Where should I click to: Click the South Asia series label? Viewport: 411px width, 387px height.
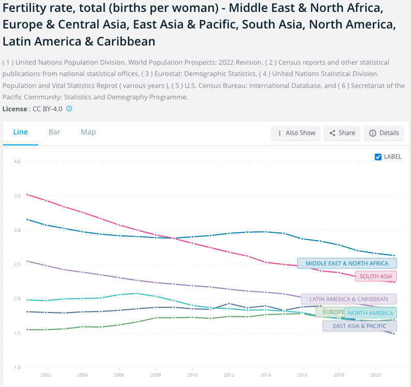[376, 276]
